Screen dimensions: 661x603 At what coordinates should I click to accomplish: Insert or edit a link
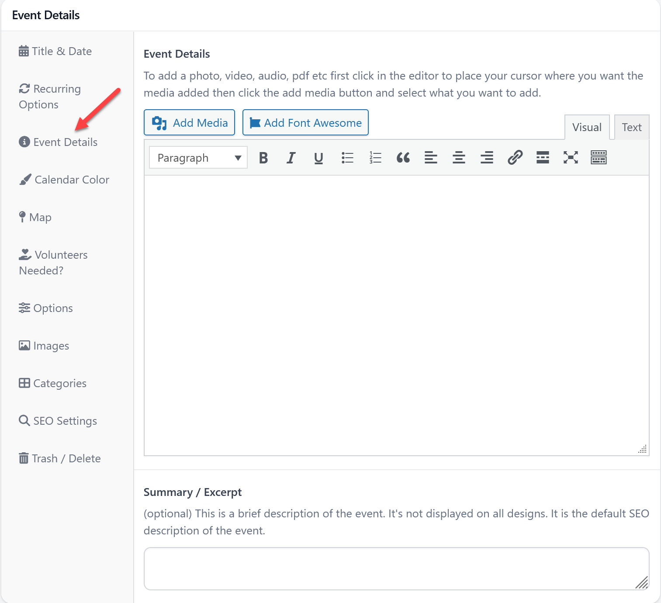pyautogui.click(x=515, y=158)
